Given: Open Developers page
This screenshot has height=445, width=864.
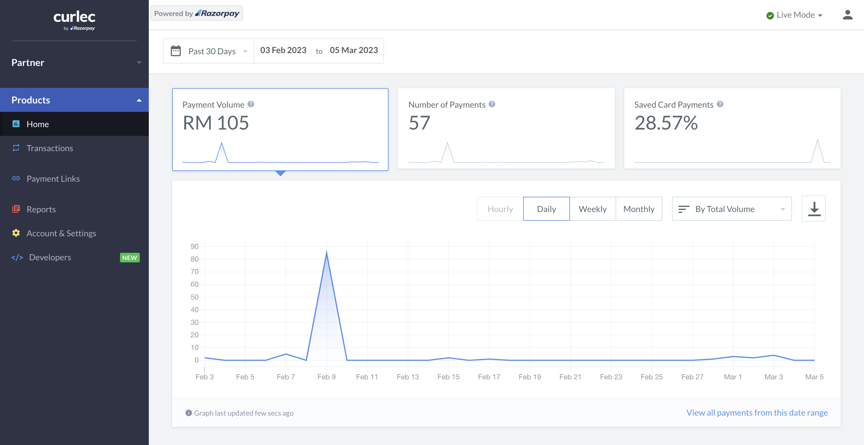Looking at the screenshot, I should pyautogui.click(x=74, y=257).
